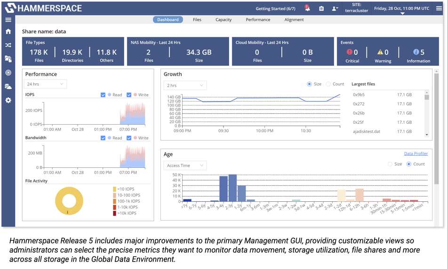Image resolution: width=447 pixels, height=269 pixels.
Task: Click the main dashboard vertical scrollbar
Action: (x=437, y=129)
